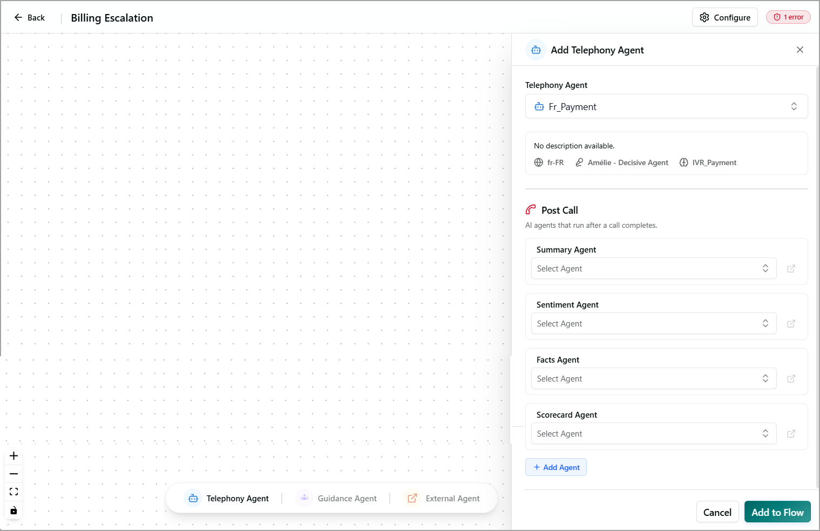Open the Facts Agent select dropdown
The height and width of the screenshot is (531, 820).
654,378
